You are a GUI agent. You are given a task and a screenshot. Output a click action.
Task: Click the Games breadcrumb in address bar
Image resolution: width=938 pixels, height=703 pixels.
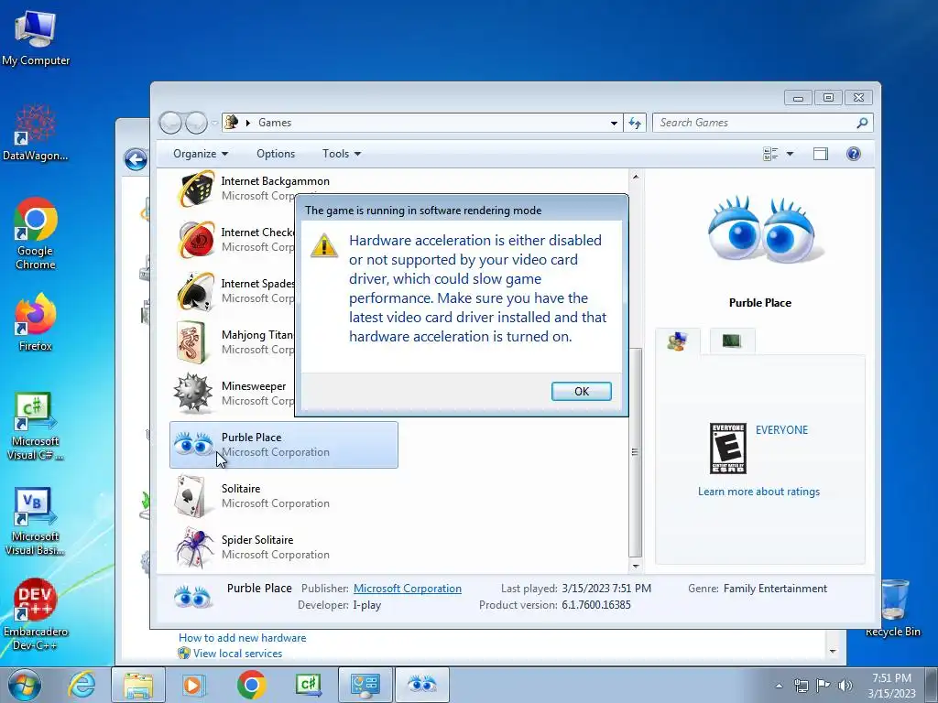(x=275, y=123)
